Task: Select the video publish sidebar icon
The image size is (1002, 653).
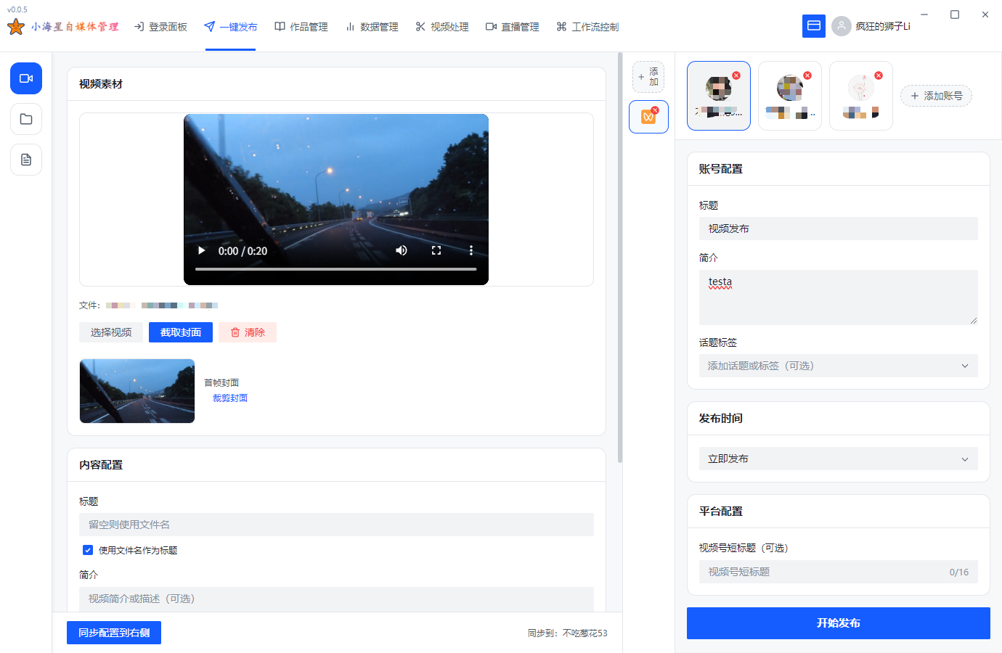Action: coord(25,78)
